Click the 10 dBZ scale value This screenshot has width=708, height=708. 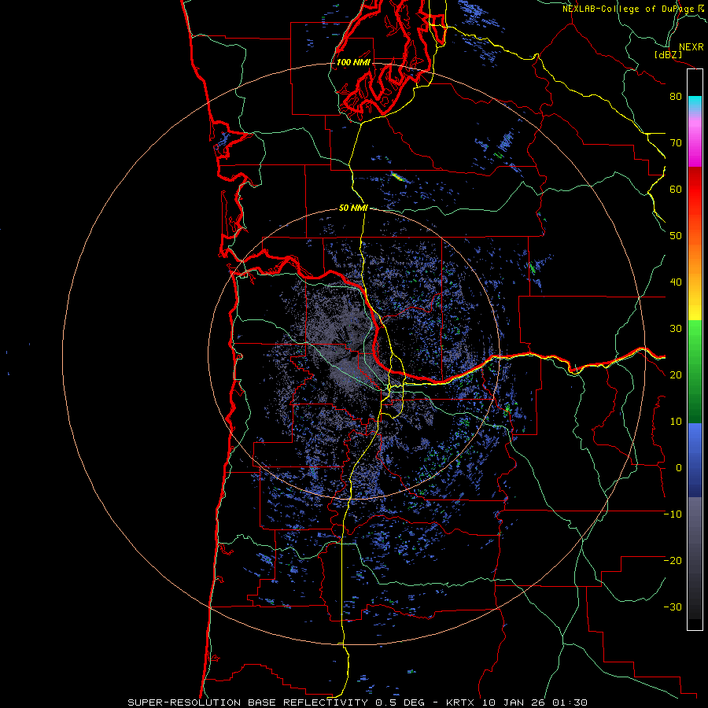click(676, 422)
